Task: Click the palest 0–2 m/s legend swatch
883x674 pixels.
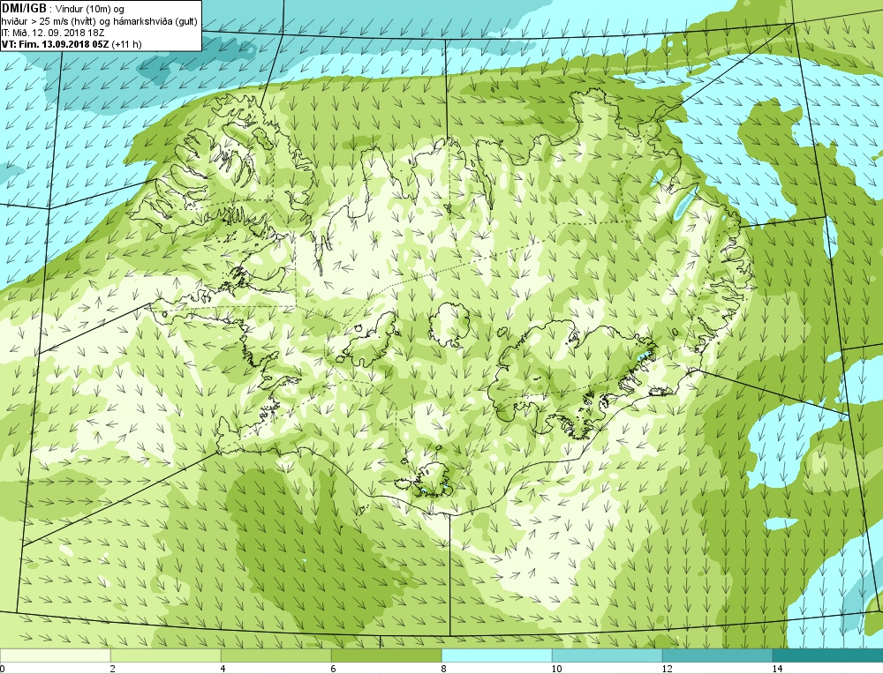Action: coord(55,655)
